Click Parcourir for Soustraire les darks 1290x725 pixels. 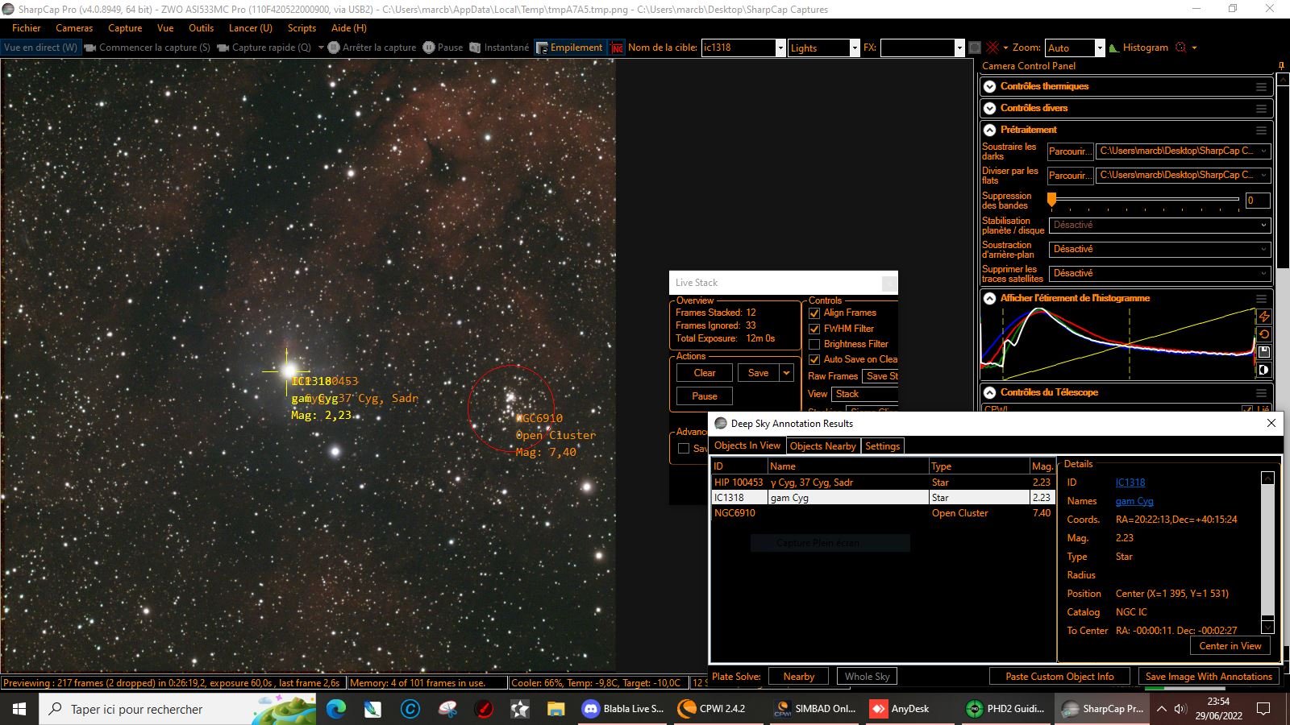pos(1069,151)
